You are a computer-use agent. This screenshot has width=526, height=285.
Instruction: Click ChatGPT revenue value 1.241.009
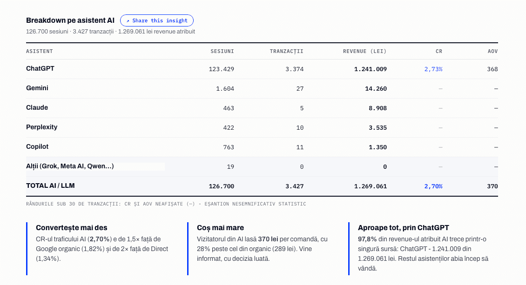pos(371,69)
